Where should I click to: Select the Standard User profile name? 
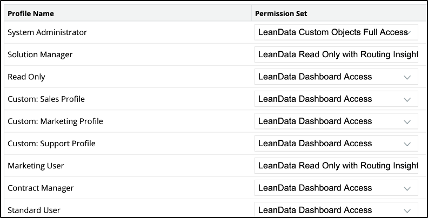point(34,210)
